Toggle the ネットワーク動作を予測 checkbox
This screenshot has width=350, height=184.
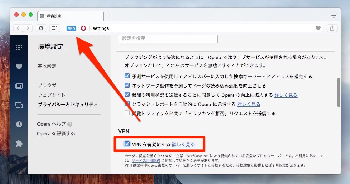127,85
